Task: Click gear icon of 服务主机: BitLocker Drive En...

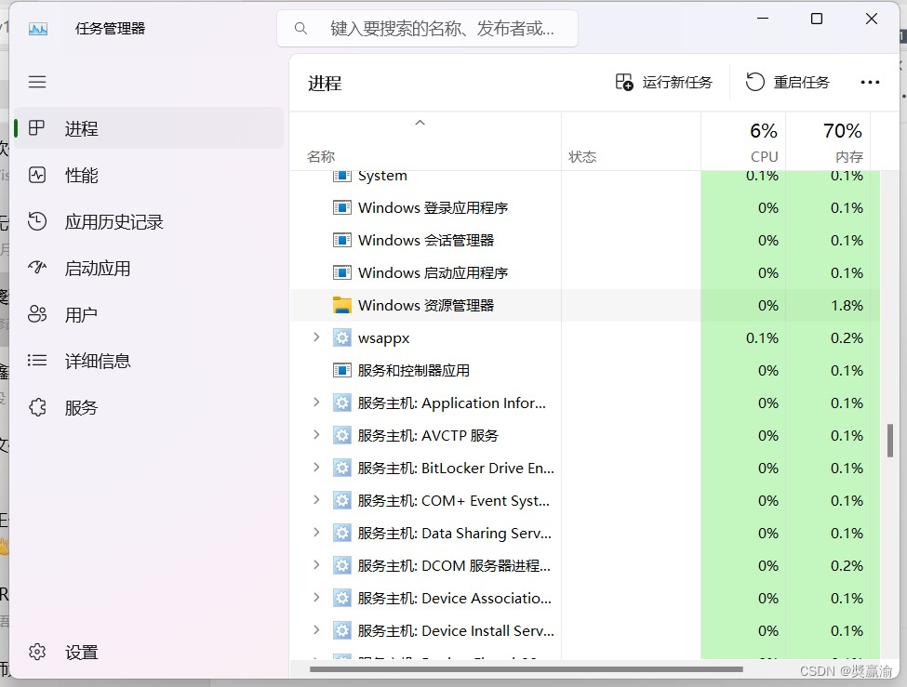Action: 341,468
